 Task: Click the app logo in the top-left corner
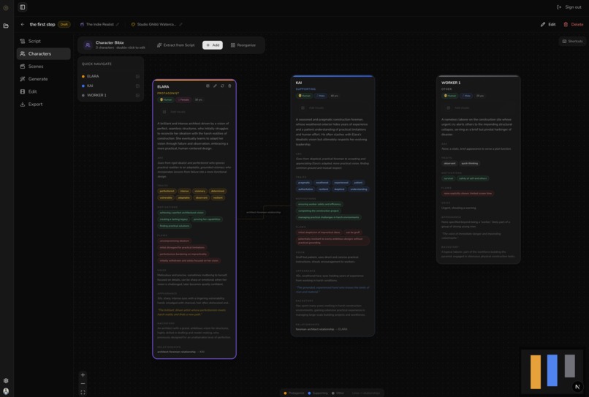[x=6, y=7]
